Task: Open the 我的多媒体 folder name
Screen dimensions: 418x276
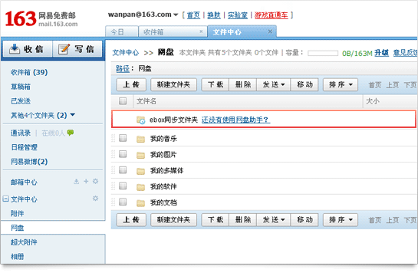Action: click(x=167, y=170)
